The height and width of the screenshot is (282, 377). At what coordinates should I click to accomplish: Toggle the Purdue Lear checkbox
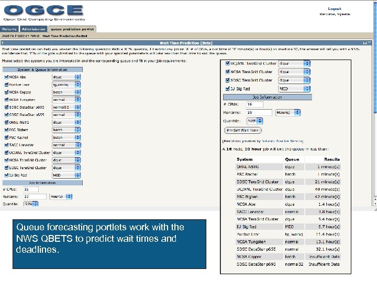pos(6,85)
